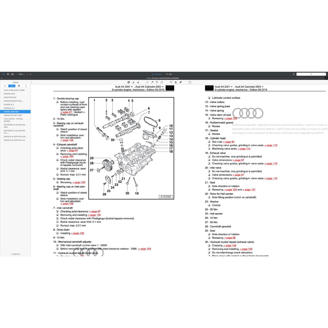The height and width of the screenshot is (328, 328).
Task: Select the marker pen tool
Action: tap(152, 82)
